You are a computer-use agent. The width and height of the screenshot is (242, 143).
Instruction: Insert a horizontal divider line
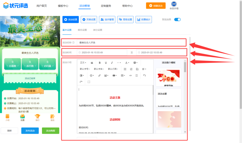[136, 75]
